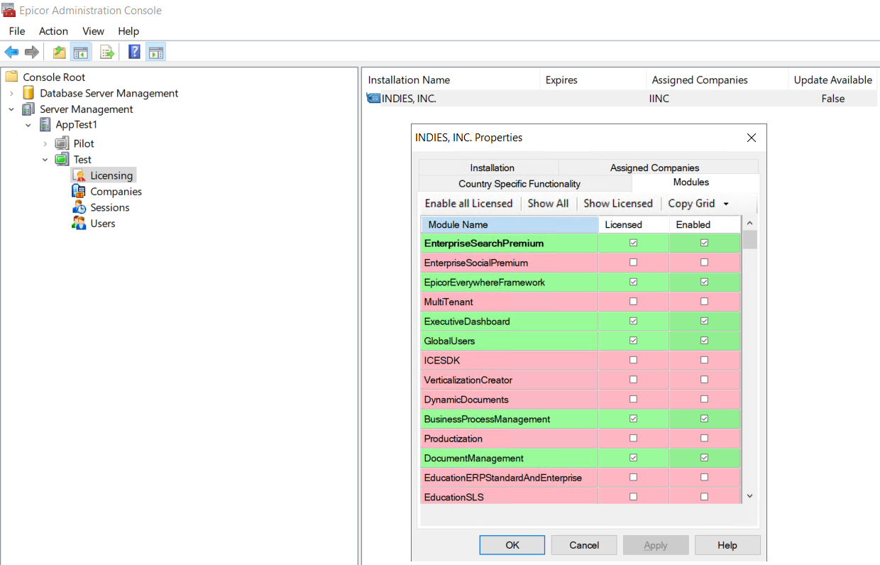880x565 pixels.
Task: Click the Help button in the dialog
Action: 727,545
